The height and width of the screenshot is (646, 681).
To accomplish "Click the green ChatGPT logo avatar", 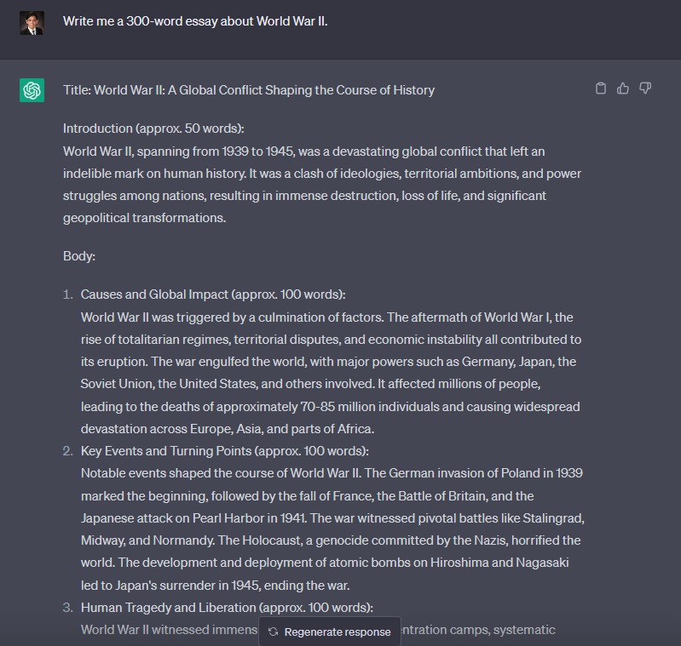I will pos(32,90).
